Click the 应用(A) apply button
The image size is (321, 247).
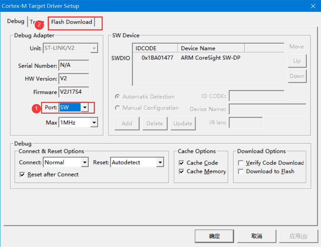(x=299, y=236)
